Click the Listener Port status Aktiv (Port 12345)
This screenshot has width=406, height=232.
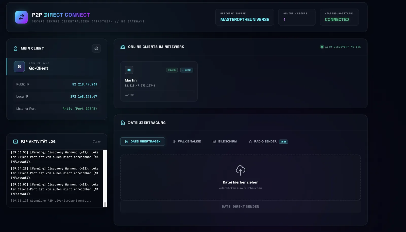point(80,109)
